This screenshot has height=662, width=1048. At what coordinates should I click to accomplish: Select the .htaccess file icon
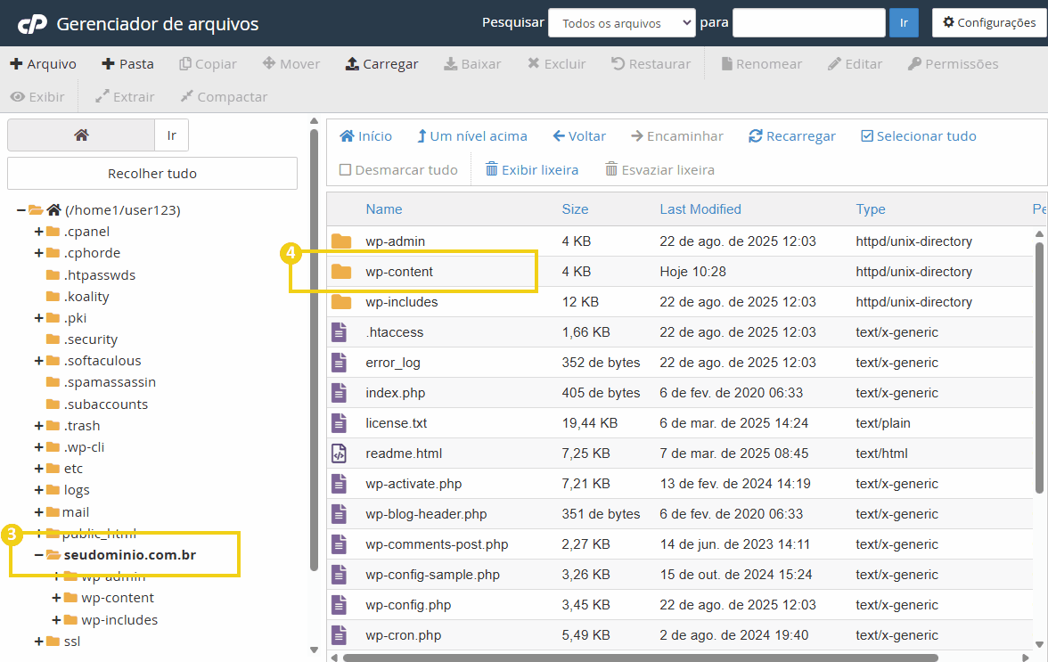[x=340, y=332]
